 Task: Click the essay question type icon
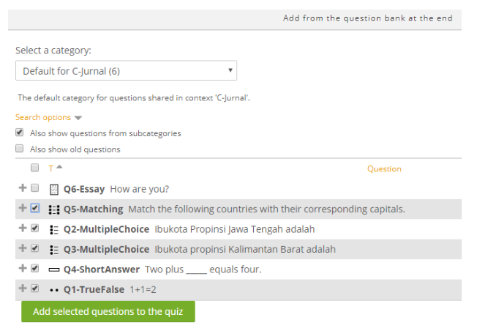pyautogui.click(x=54, y=189)
